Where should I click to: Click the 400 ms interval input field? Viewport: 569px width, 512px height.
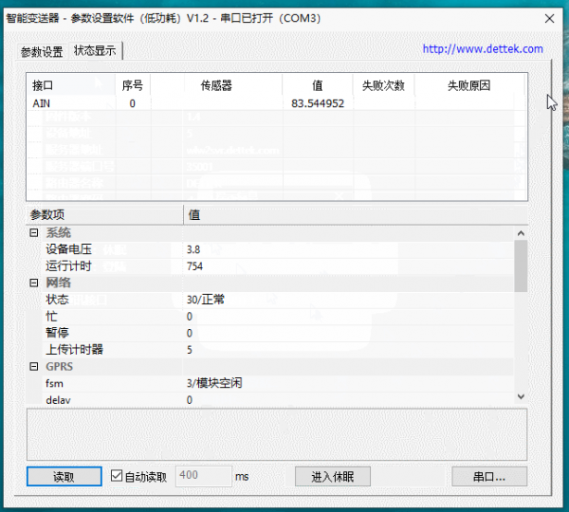coord(203,476)
